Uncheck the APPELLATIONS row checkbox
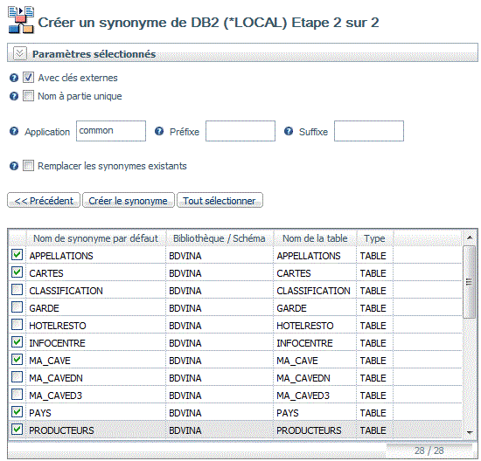481x461 pixels. click(17, 255)
